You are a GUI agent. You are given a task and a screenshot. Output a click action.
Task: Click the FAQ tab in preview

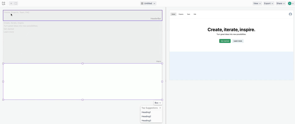(x=195, y=14)
